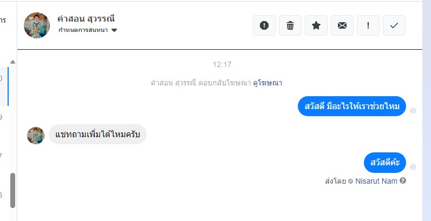
Task: Star this conversation
Action: coord(316,25)
